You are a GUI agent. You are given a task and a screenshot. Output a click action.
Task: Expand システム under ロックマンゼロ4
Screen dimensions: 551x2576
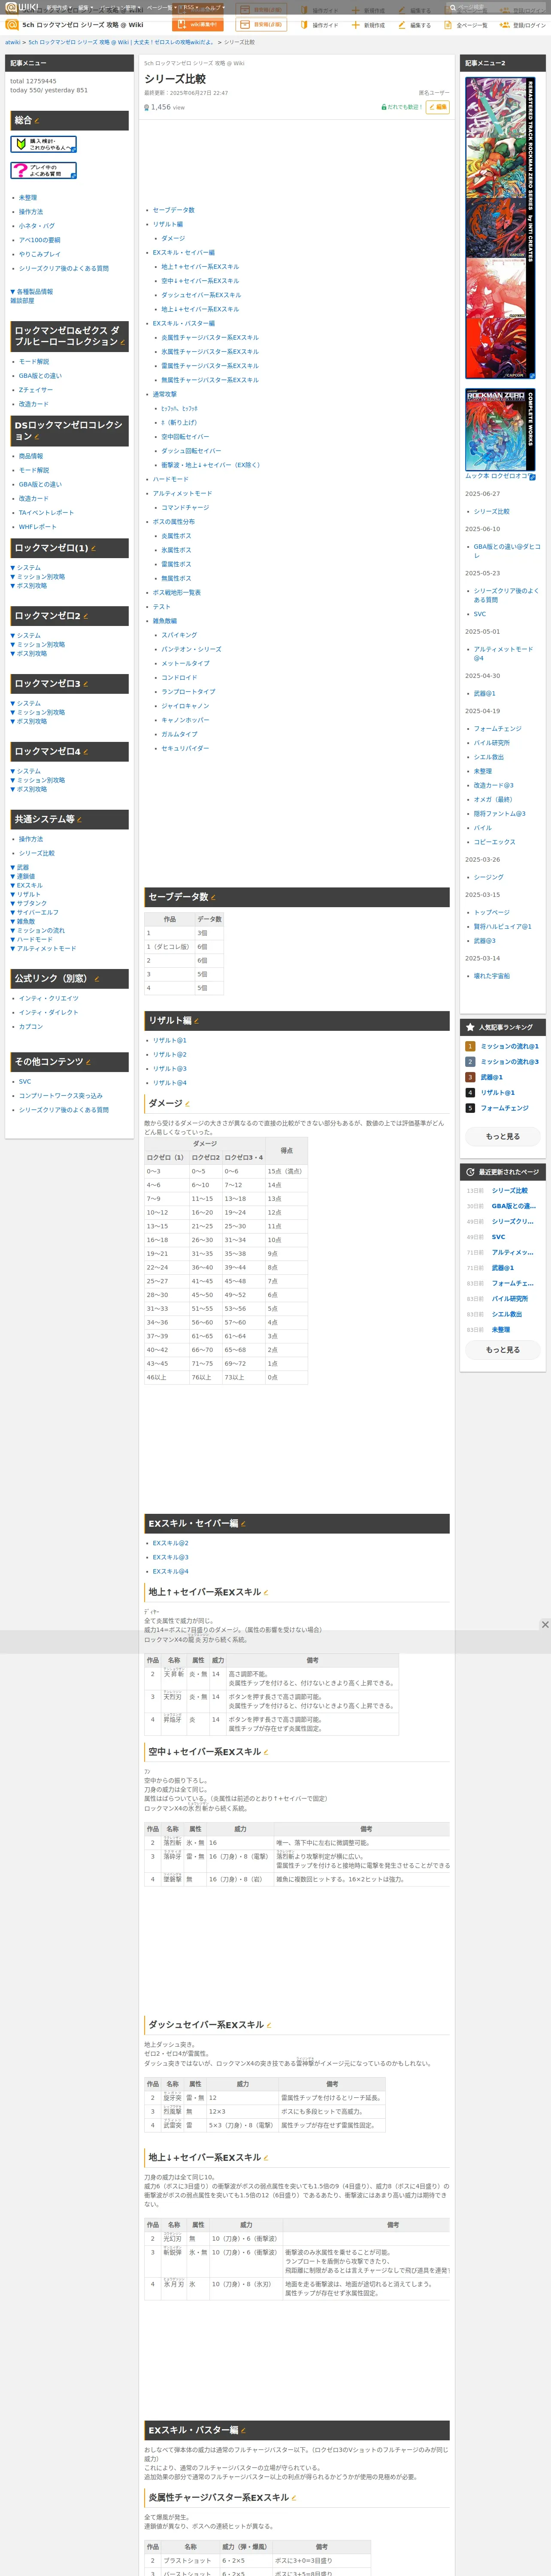tap(26, 772)
